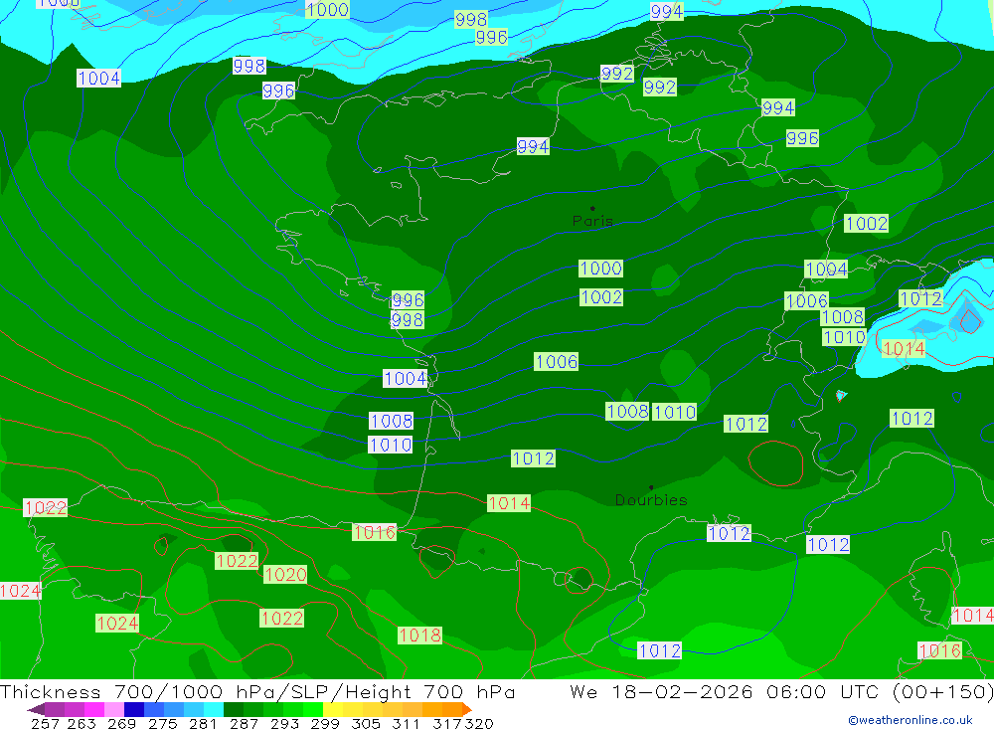Click the 1000 label directly above 1002

coord(600,269)
